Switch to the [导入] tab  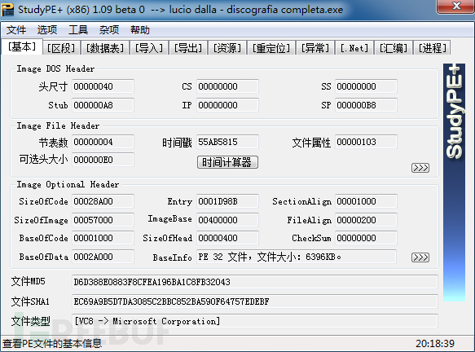(x=149, y=48)
